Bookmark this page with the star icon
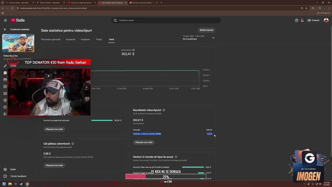Screen dimensions: 332x187 coord(306,8)
